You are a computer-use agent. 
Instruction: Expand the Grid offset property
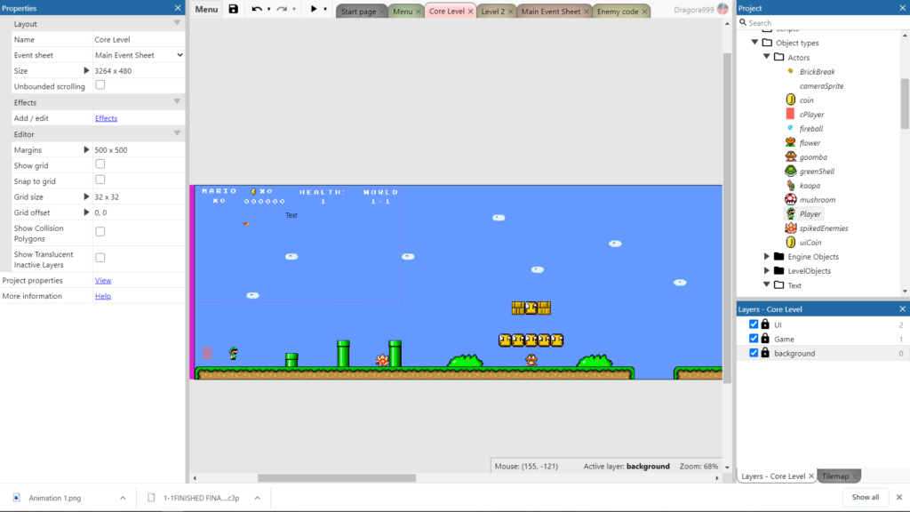(x=86, y=212)
